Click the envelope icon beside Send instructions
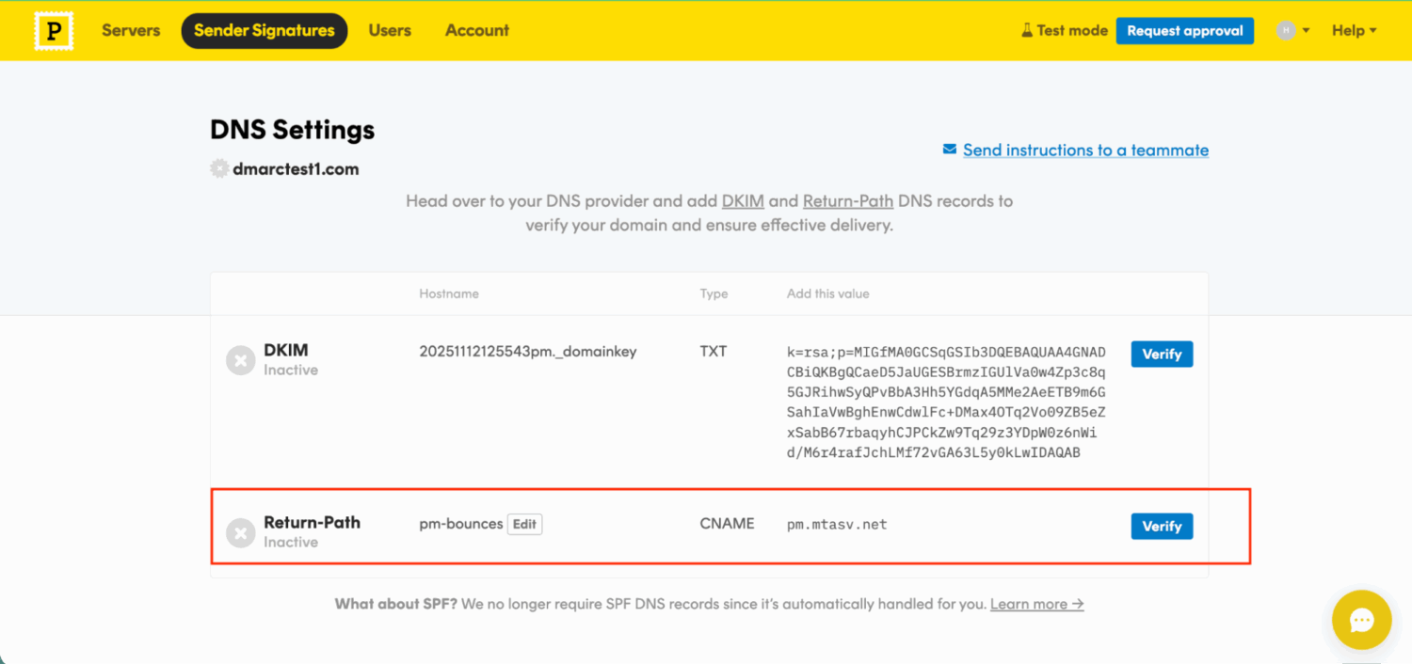The width and height of the screenshot is (1412, 664). coord(950,150)
